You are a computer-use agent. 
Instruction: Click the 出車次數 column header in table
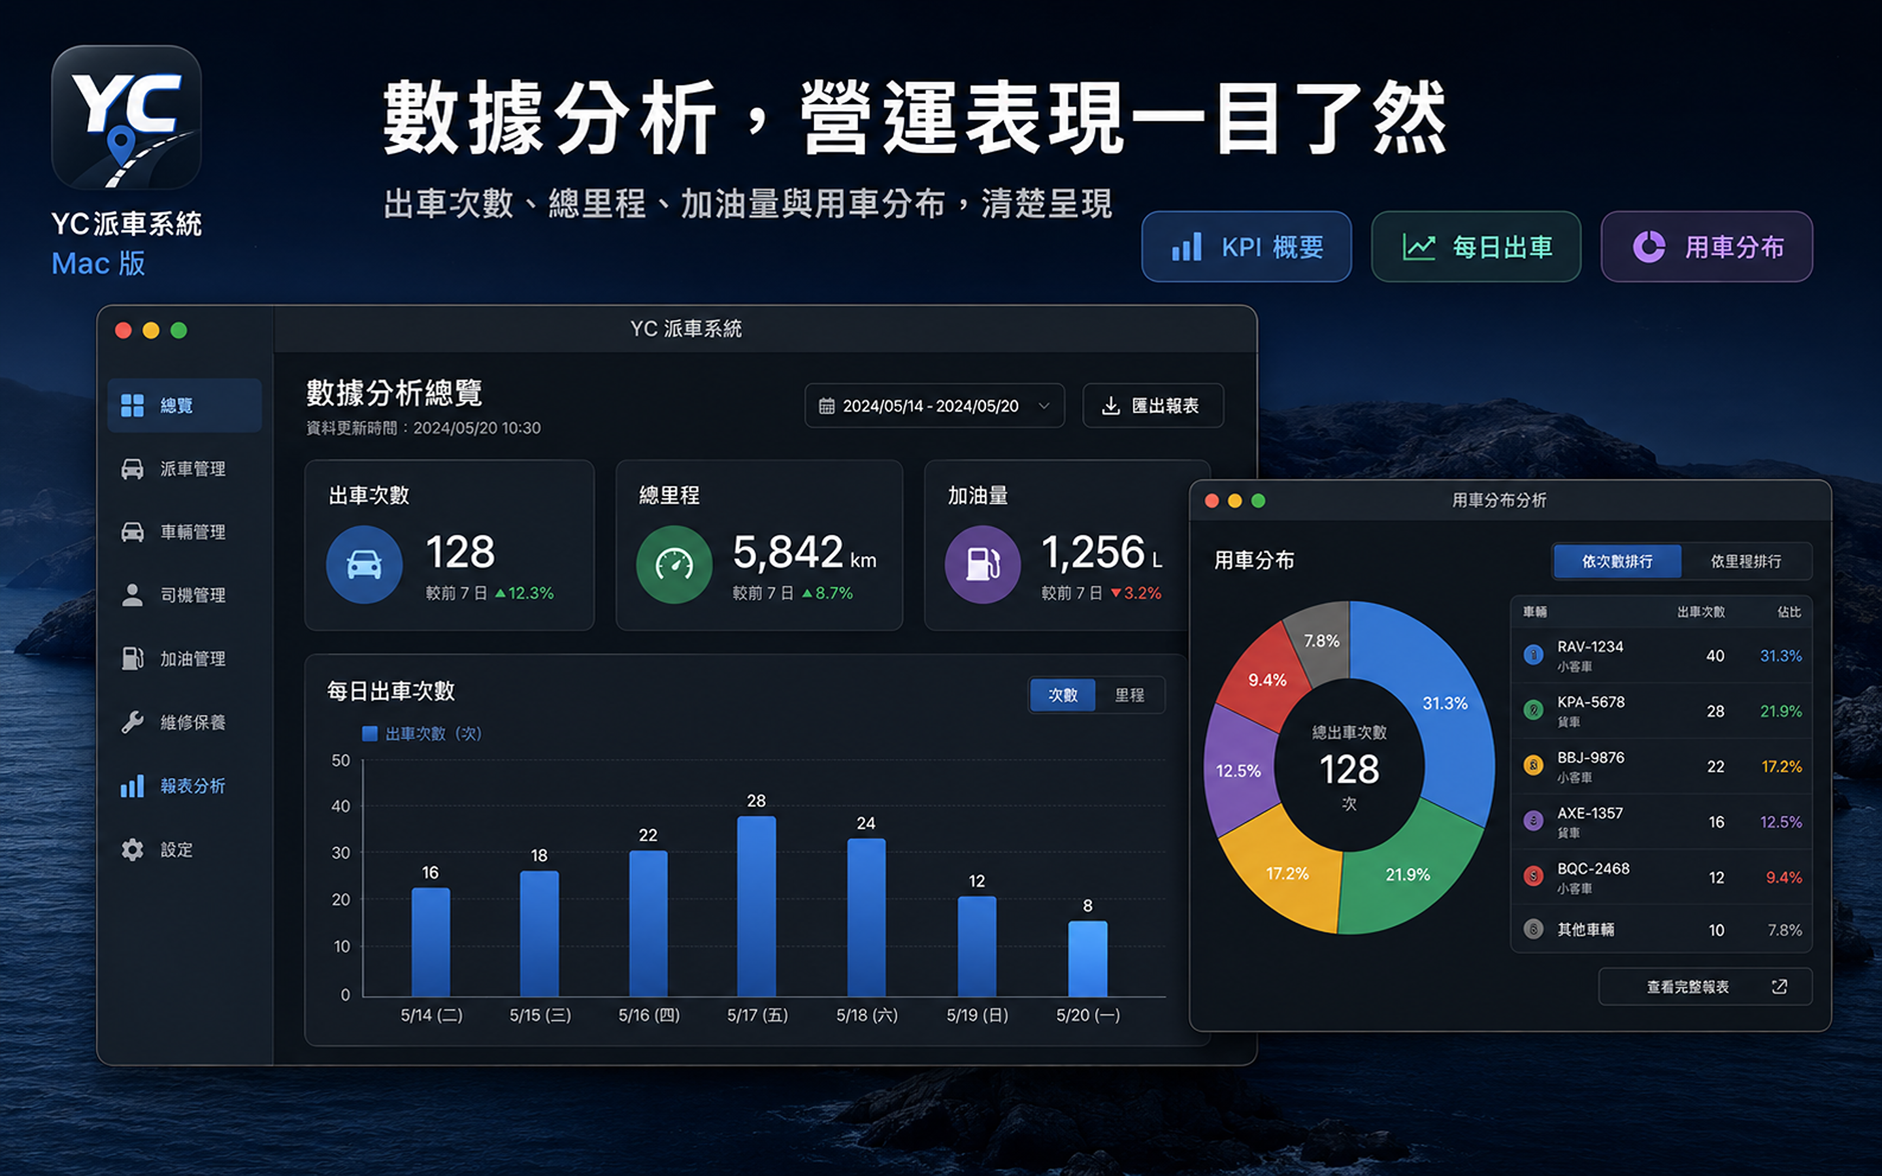1701,612
